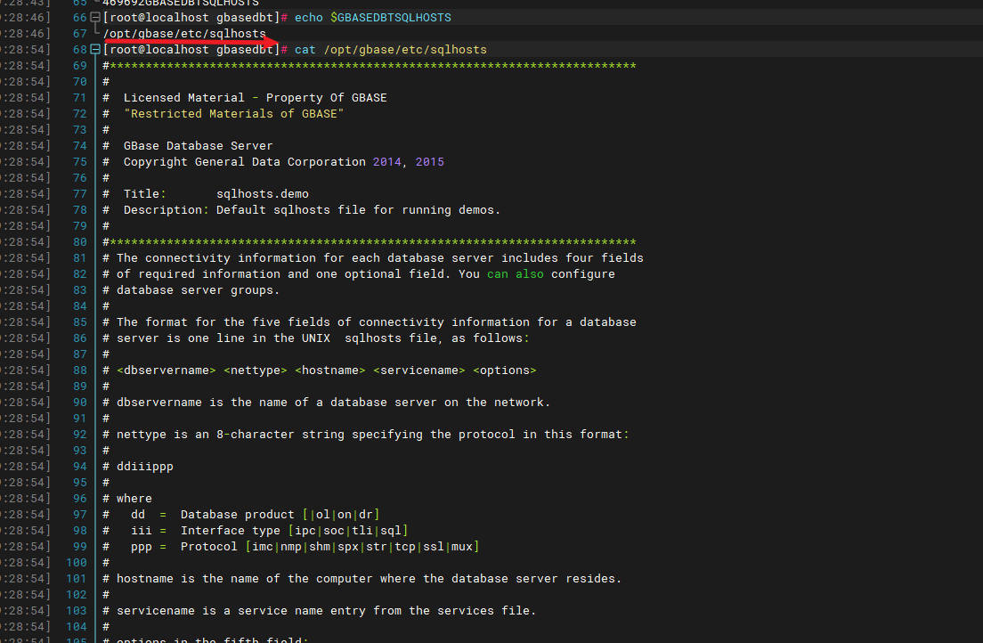Viewport: 983px width, 643px height.
Task: Click the <hostname> placeholder
Action: point(329,370)
